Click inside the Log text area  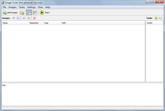click(82, 95)
